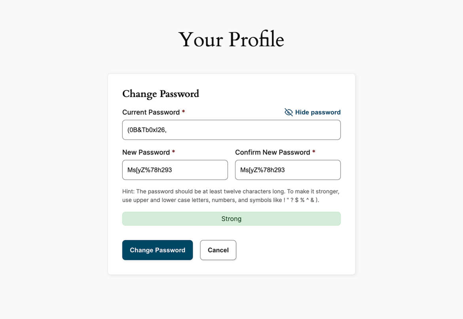Click the Cancel button
The height and width of the screenshot is (319, 463).
pyautogui.click(x=218, y=250)
